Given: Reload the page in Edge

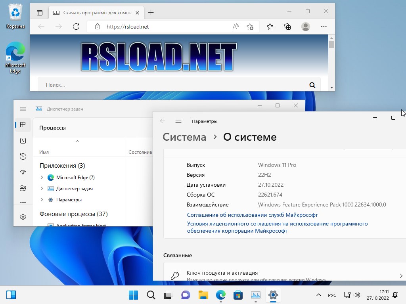Looking at the screenshot, I should coord(76,27).
